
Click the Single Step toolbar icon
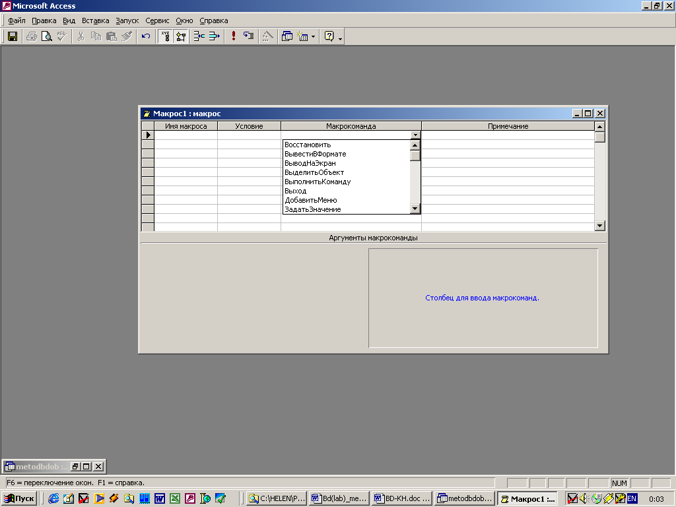point(248,36)
